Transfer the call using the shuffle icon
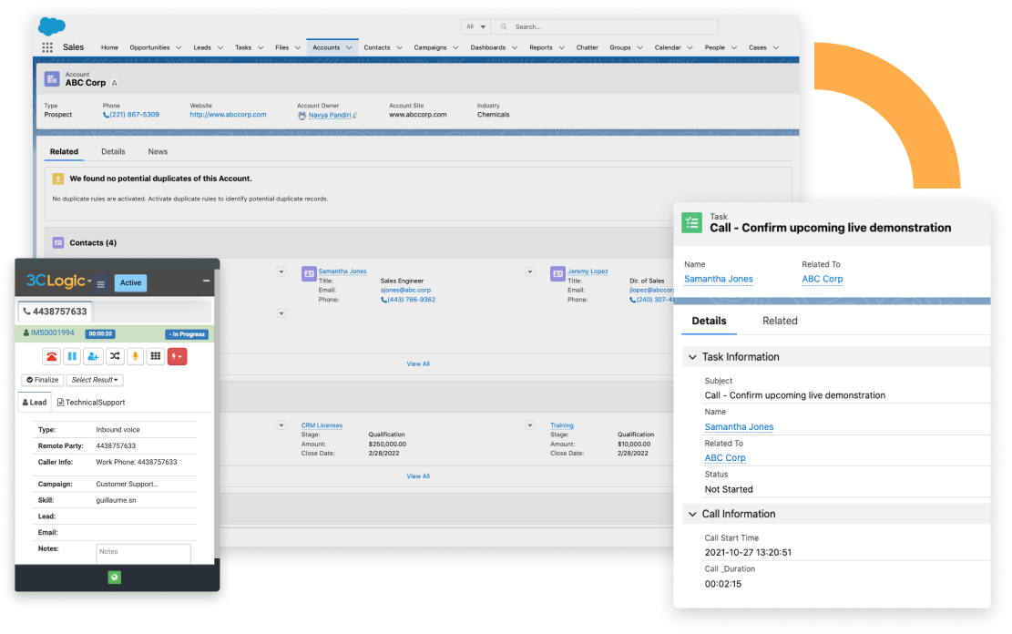The width and height of the screenshot is (1012, 634). coord(114,356)
